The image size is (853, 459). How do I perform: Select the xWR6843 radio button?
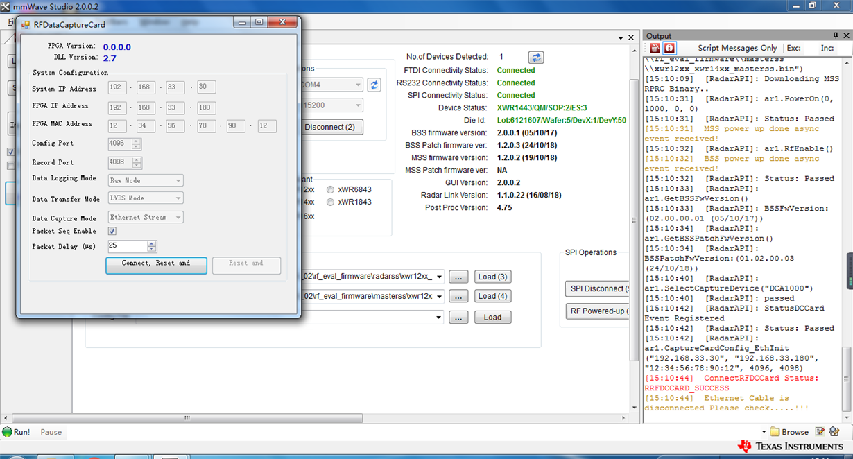click(x=331, y=190)
